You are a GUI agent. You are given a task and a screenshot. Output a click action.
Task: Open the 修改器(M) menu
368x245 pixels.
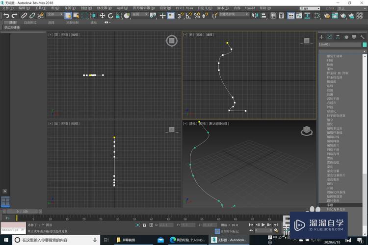(105, 8)
